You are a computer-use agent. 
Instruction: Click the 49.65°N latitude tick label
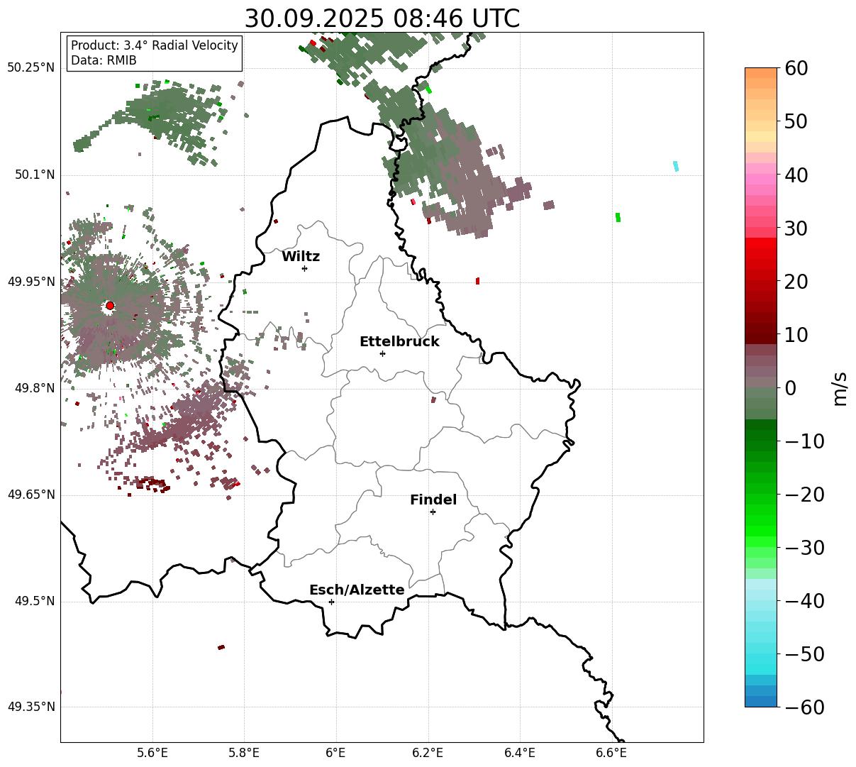tap(30, 495)
